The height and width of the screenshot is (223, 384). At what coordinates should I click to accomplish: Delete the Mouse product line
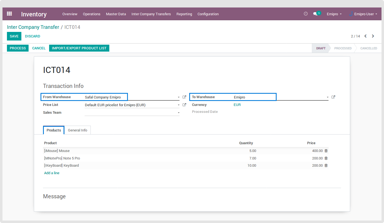(326, 151)
